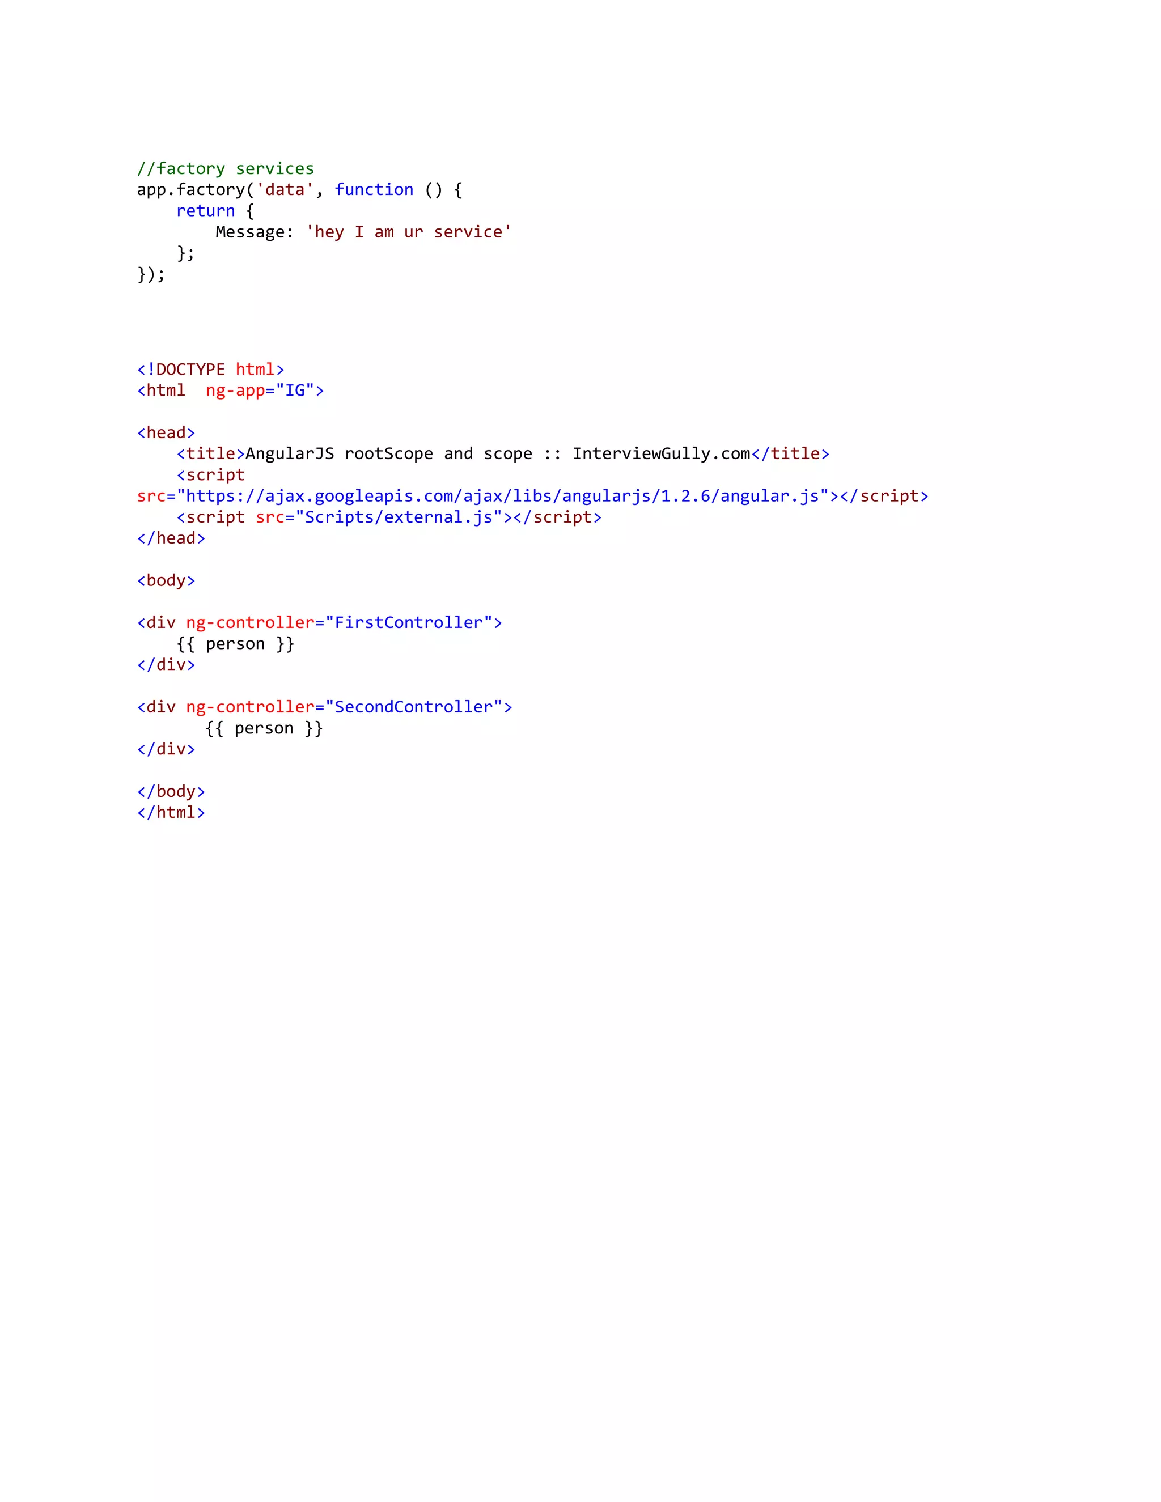Click the 'ng-controller="FirstController"' div line

tap(320, 622)
